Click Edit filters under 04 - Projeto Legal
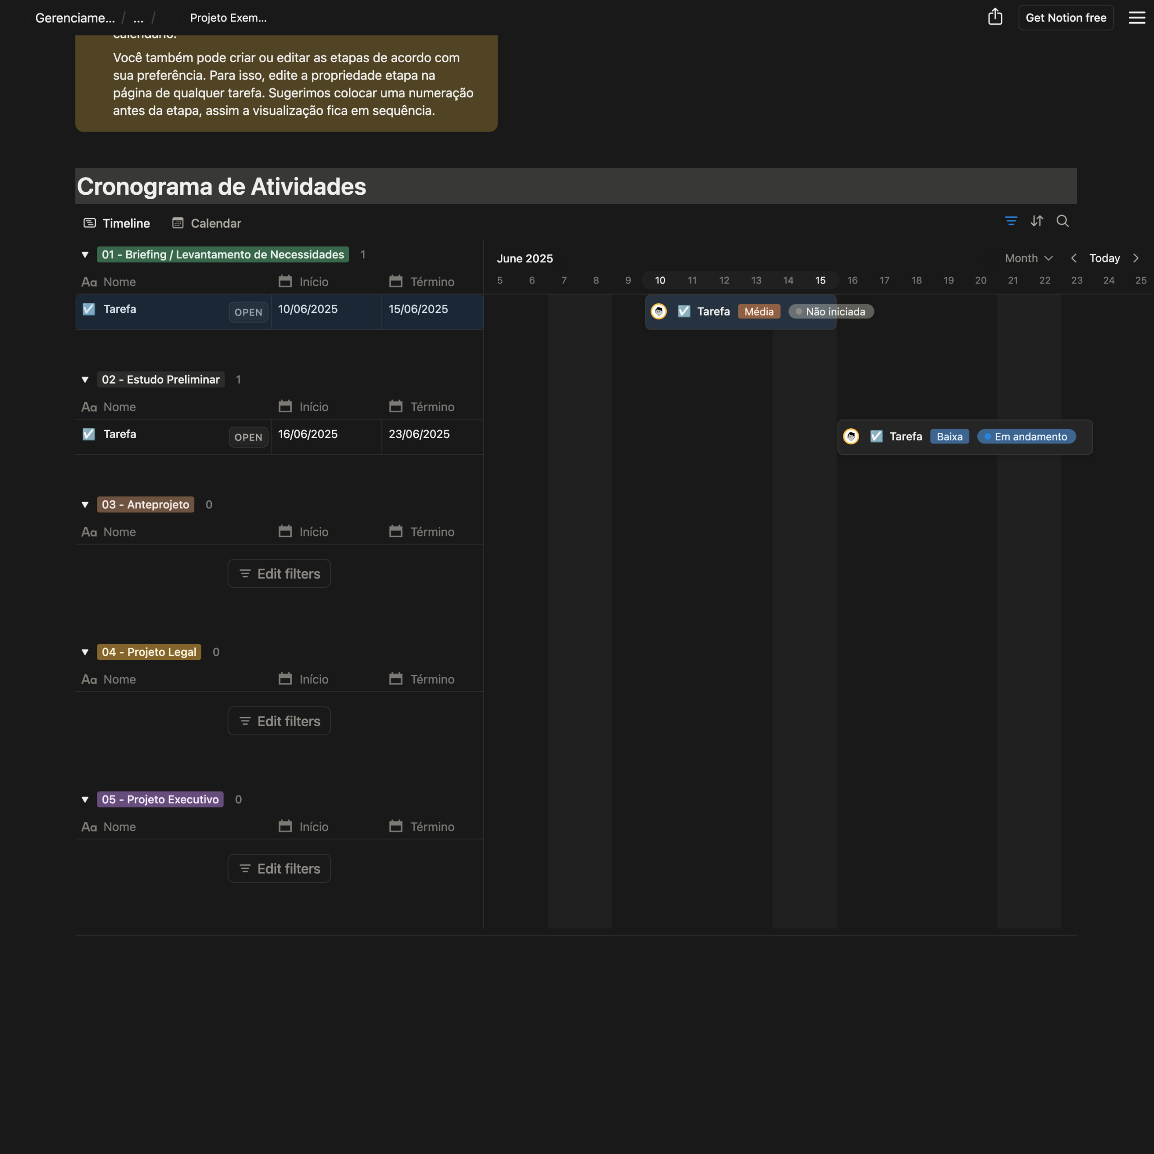Viewport: 1154px width, 1154px height. (x=279, y=721)
